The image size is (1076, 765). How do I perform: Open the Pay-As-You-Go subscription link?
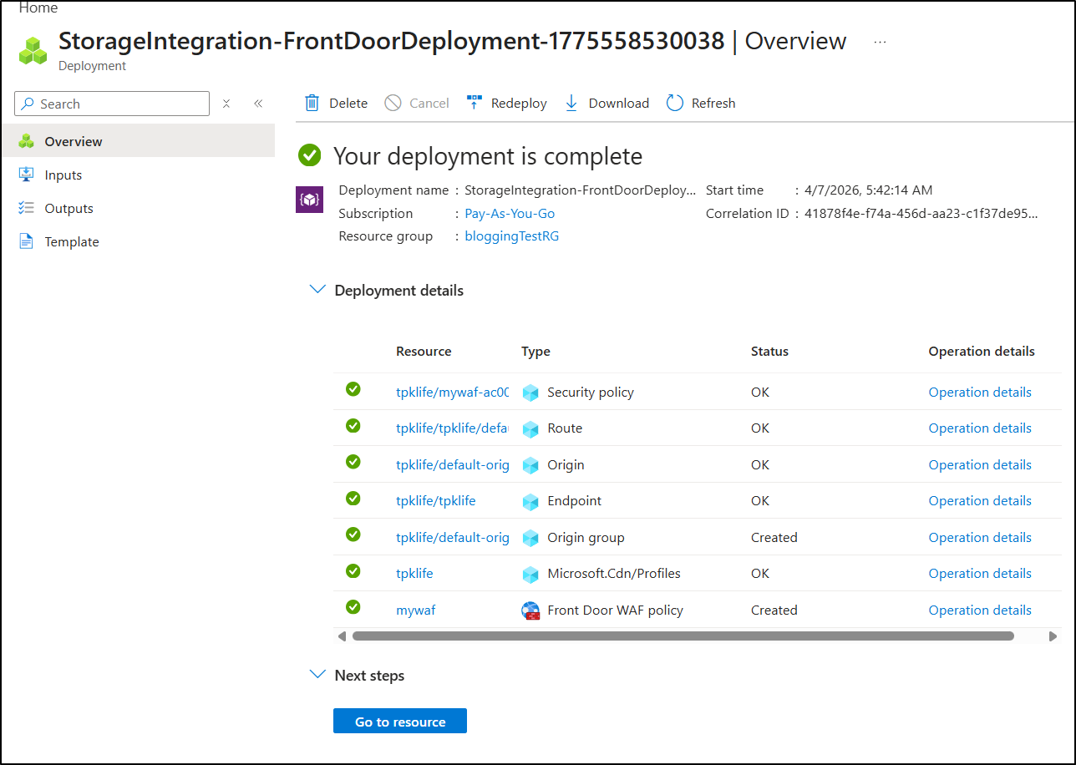510,214
